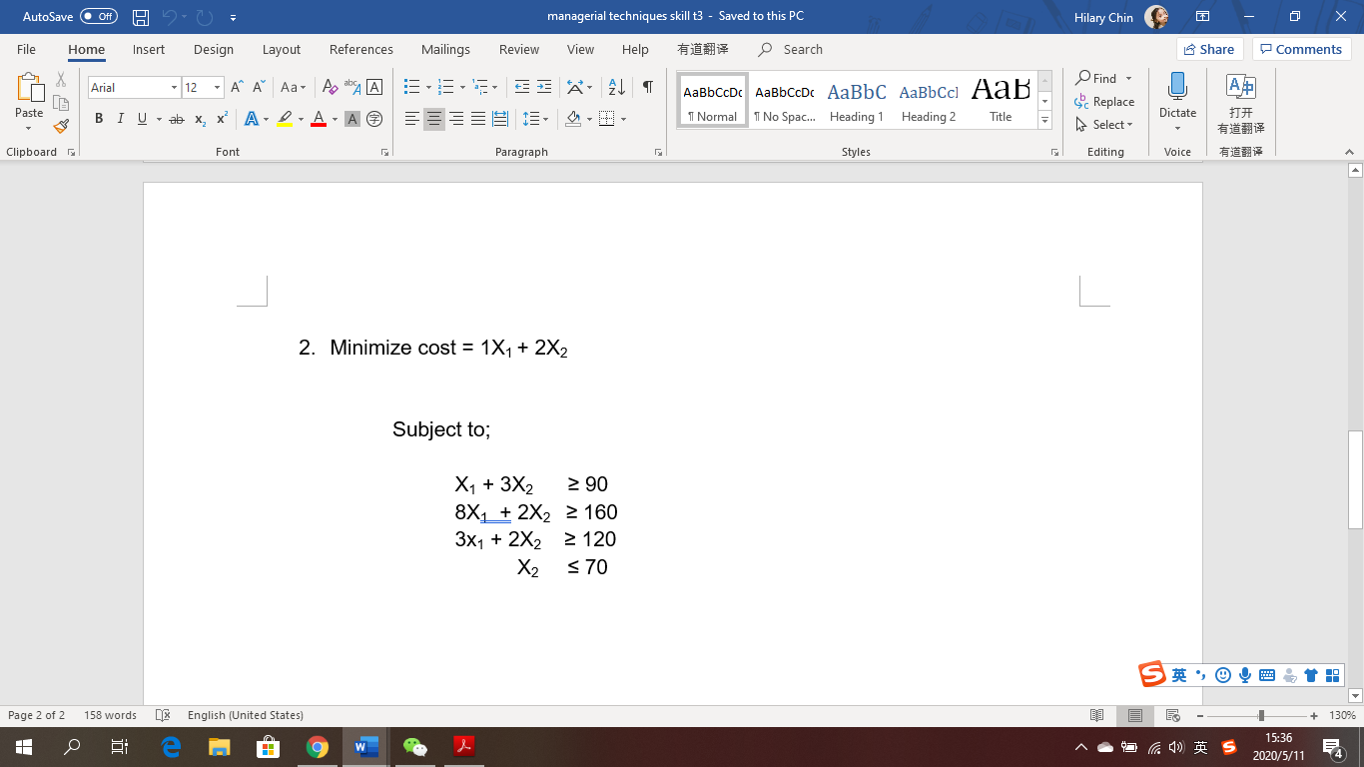Expand the font size dropdown
Screen dimensions: 1364x767
click(216, 87)
